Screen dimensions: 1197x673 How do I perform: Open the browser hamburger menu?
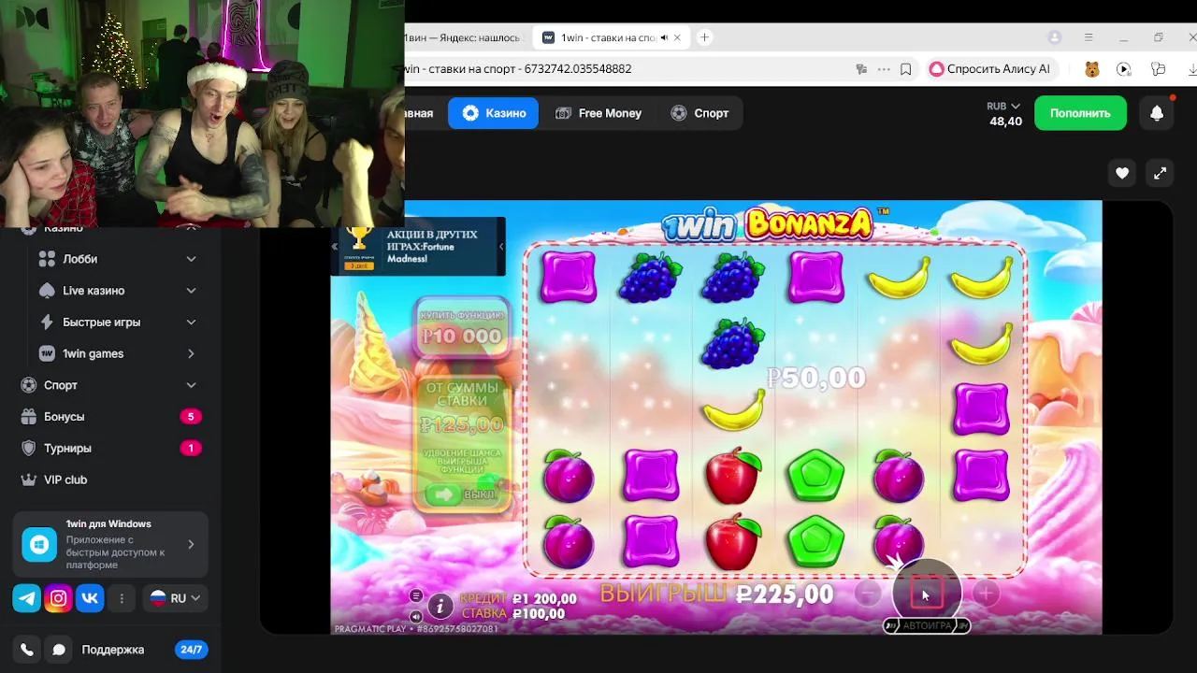coord(1089,37)
